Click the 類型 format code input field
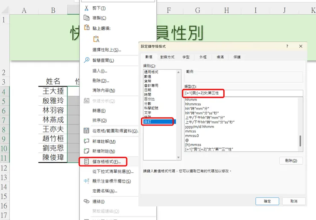The width and height of the screenshot is (316, 220). click(x=243, y=93)
